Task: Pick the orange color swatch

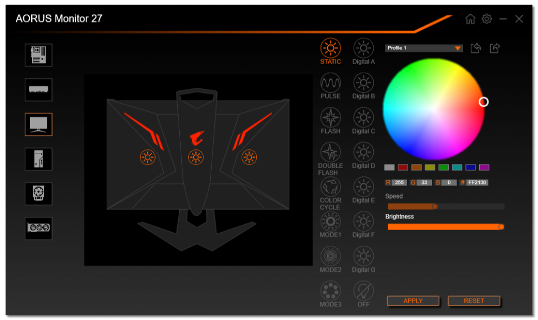Action: [416, 168]
